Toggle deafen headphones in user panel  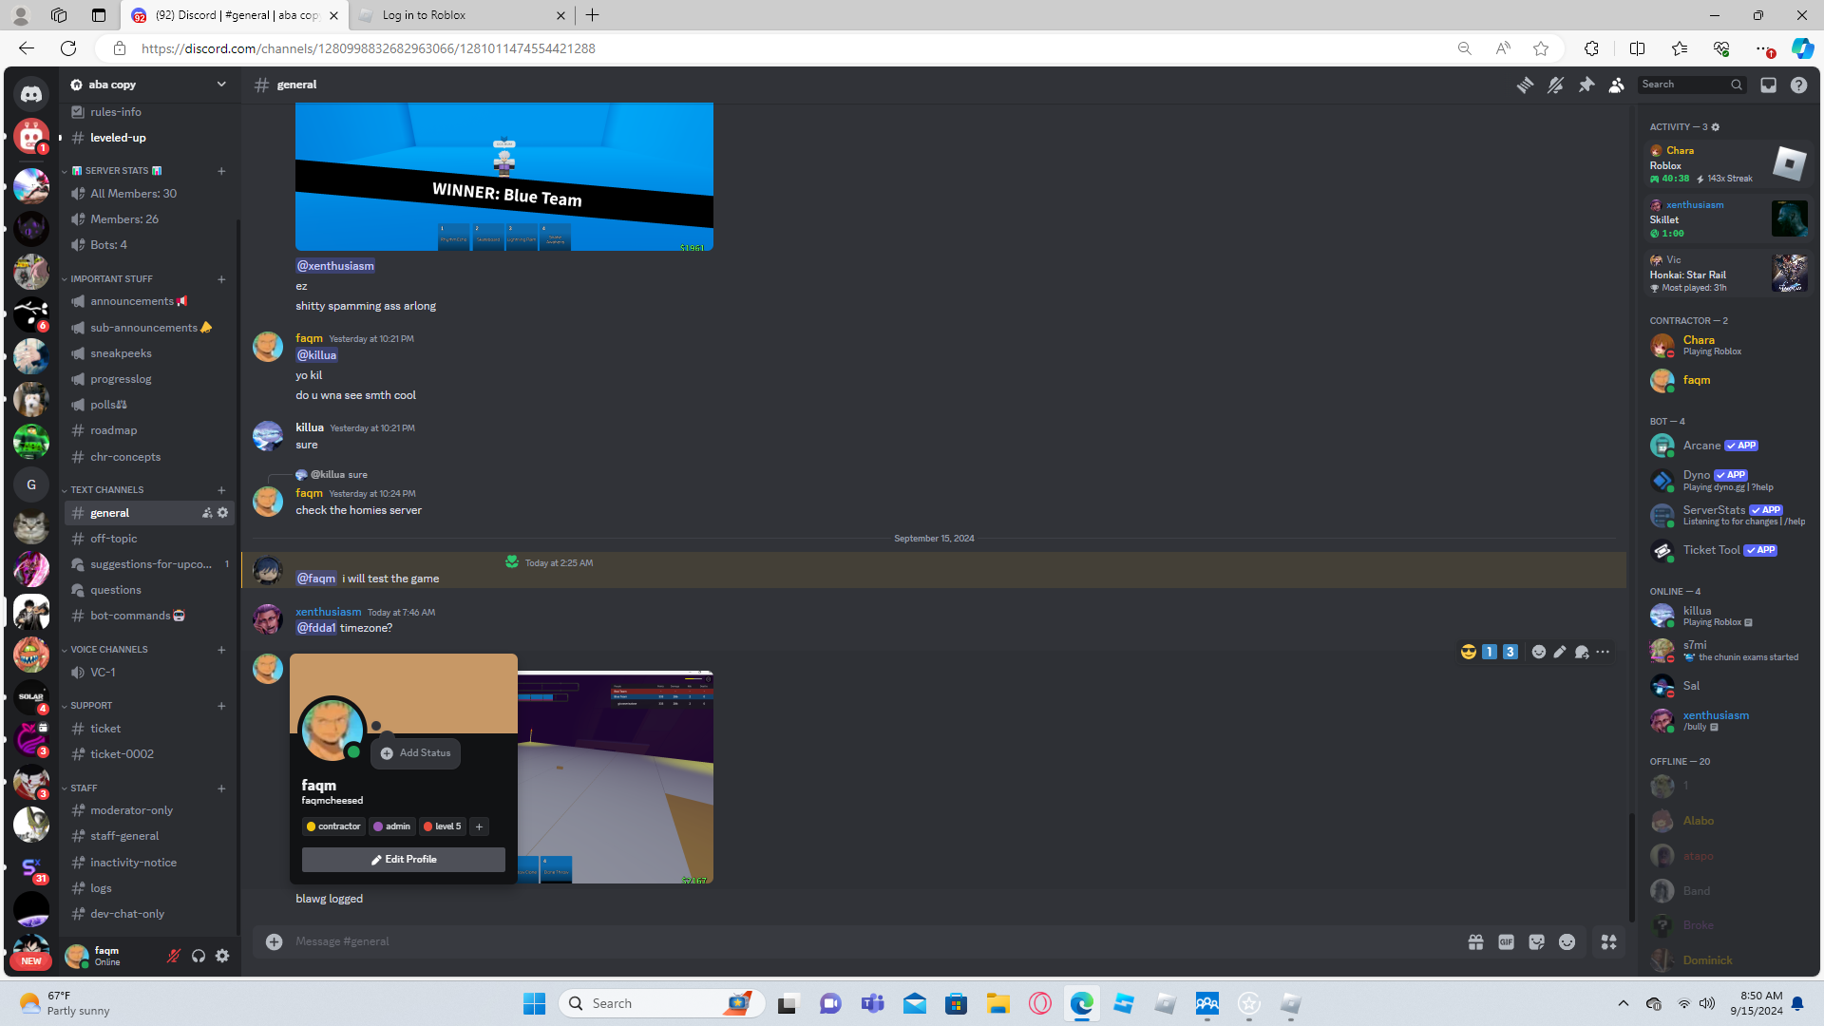tap(198, 956)
